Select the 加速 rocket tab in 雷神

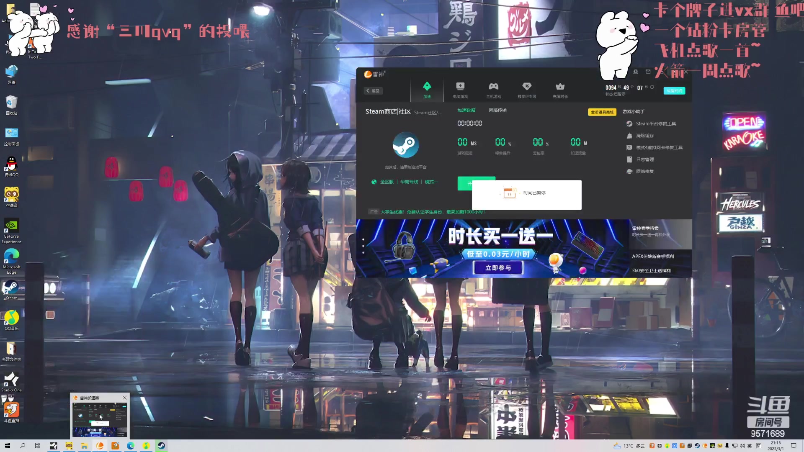[x=427, y=90]
